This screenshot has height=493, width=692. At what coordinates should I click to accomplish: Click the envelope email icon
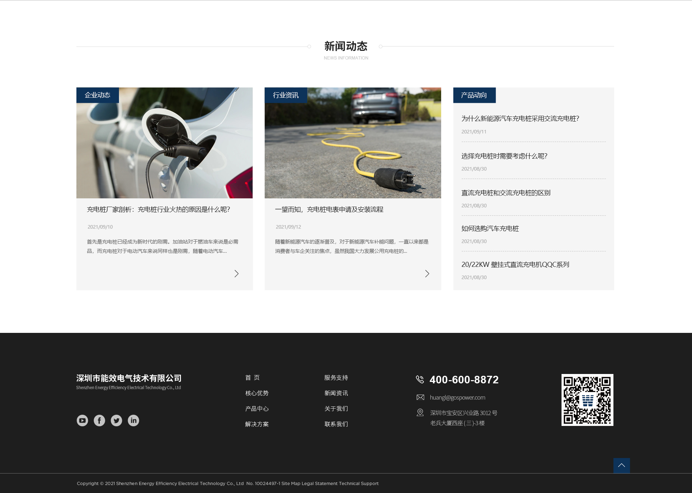[x=420, y=397]
